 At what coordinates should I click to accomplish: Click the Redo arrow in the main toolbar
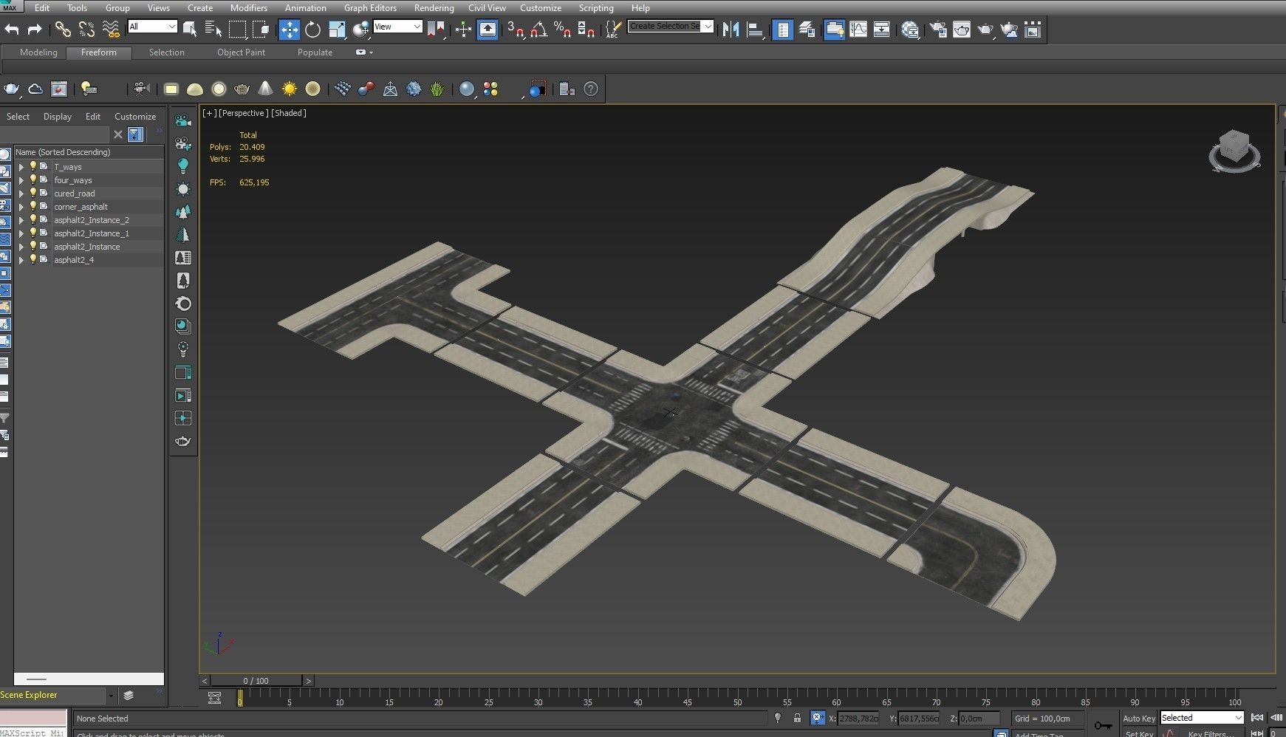point(34,30)
